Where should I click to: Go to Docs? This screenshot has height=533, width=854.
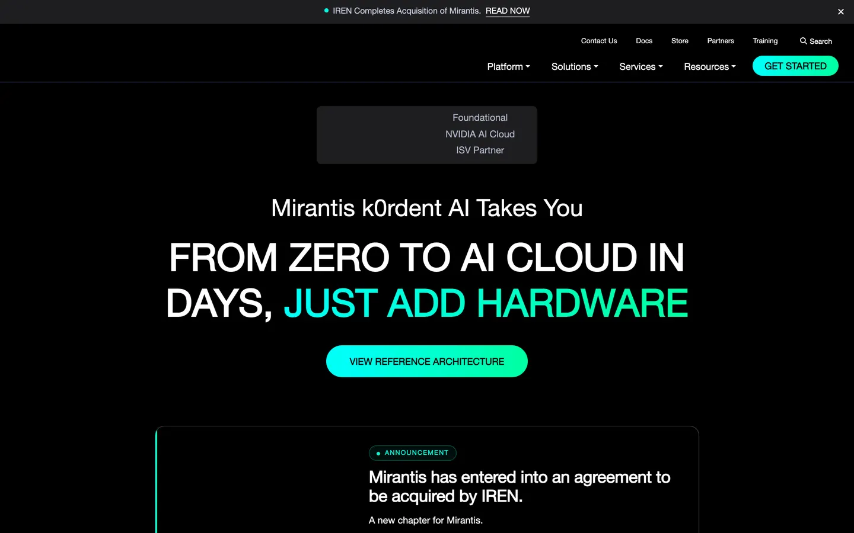tap(644, 41)
